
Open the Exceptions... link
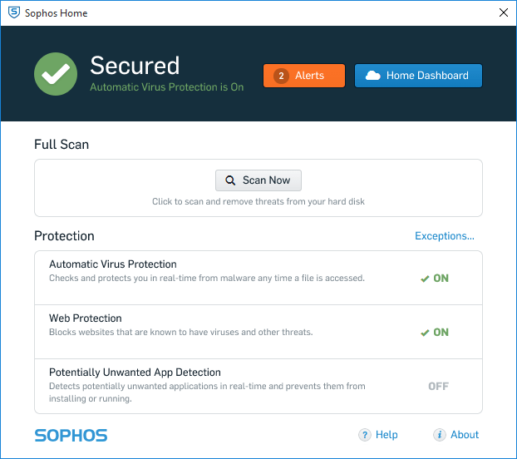(x=445, y=236)
